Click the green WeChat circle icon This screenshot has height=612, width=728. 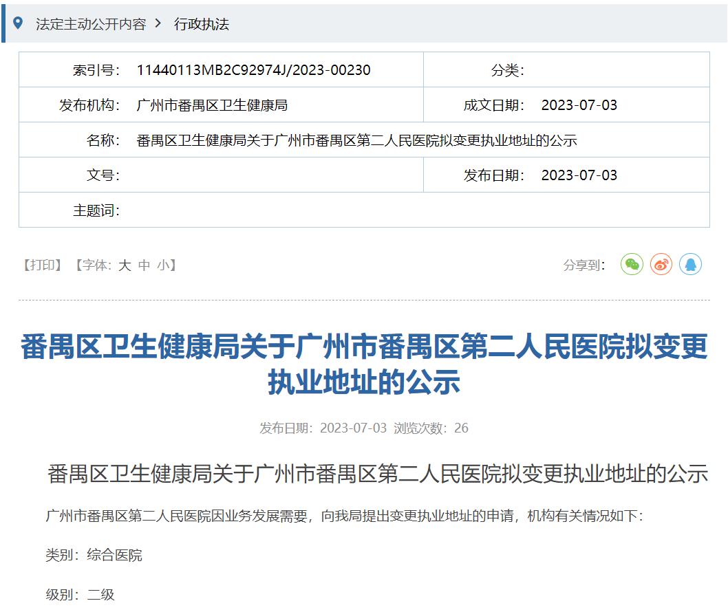(x=632, y=263)
